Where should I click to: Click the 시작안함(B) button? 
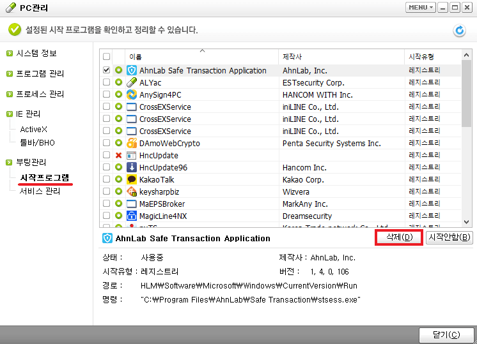click(x=450, y=237)
